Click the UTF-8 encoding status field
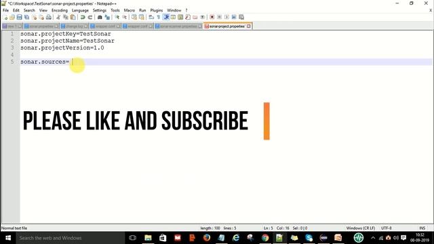 click(387, 228)
